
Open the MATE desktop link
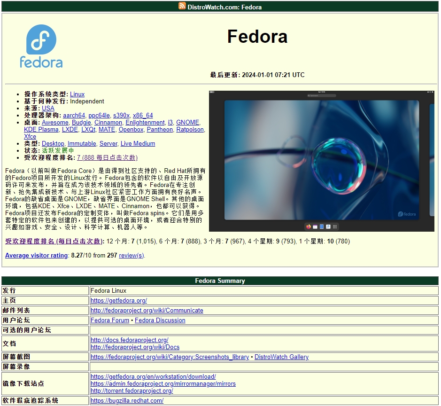tap(107, 129)
